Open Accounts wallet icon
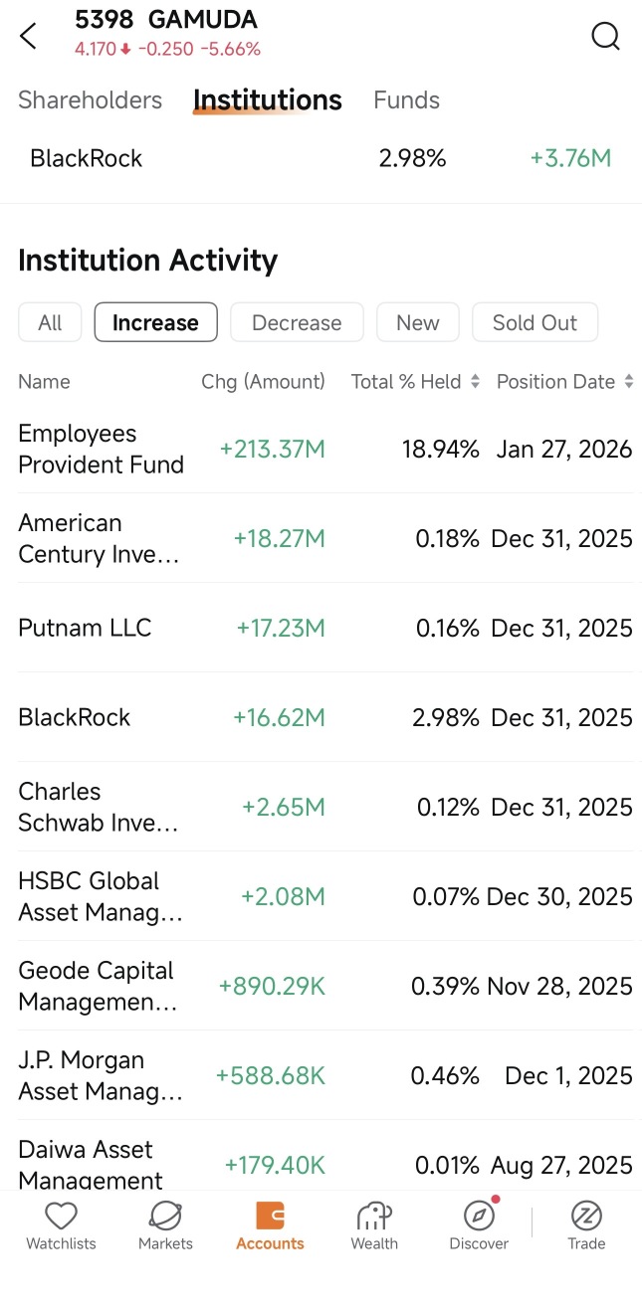 click(x=270, y=1216)
